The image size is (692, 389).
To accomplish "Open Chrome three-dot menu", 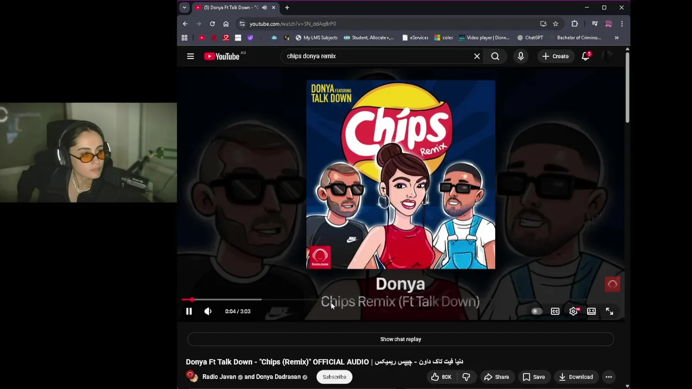I will pyautogui.click(x=622, y=24).
